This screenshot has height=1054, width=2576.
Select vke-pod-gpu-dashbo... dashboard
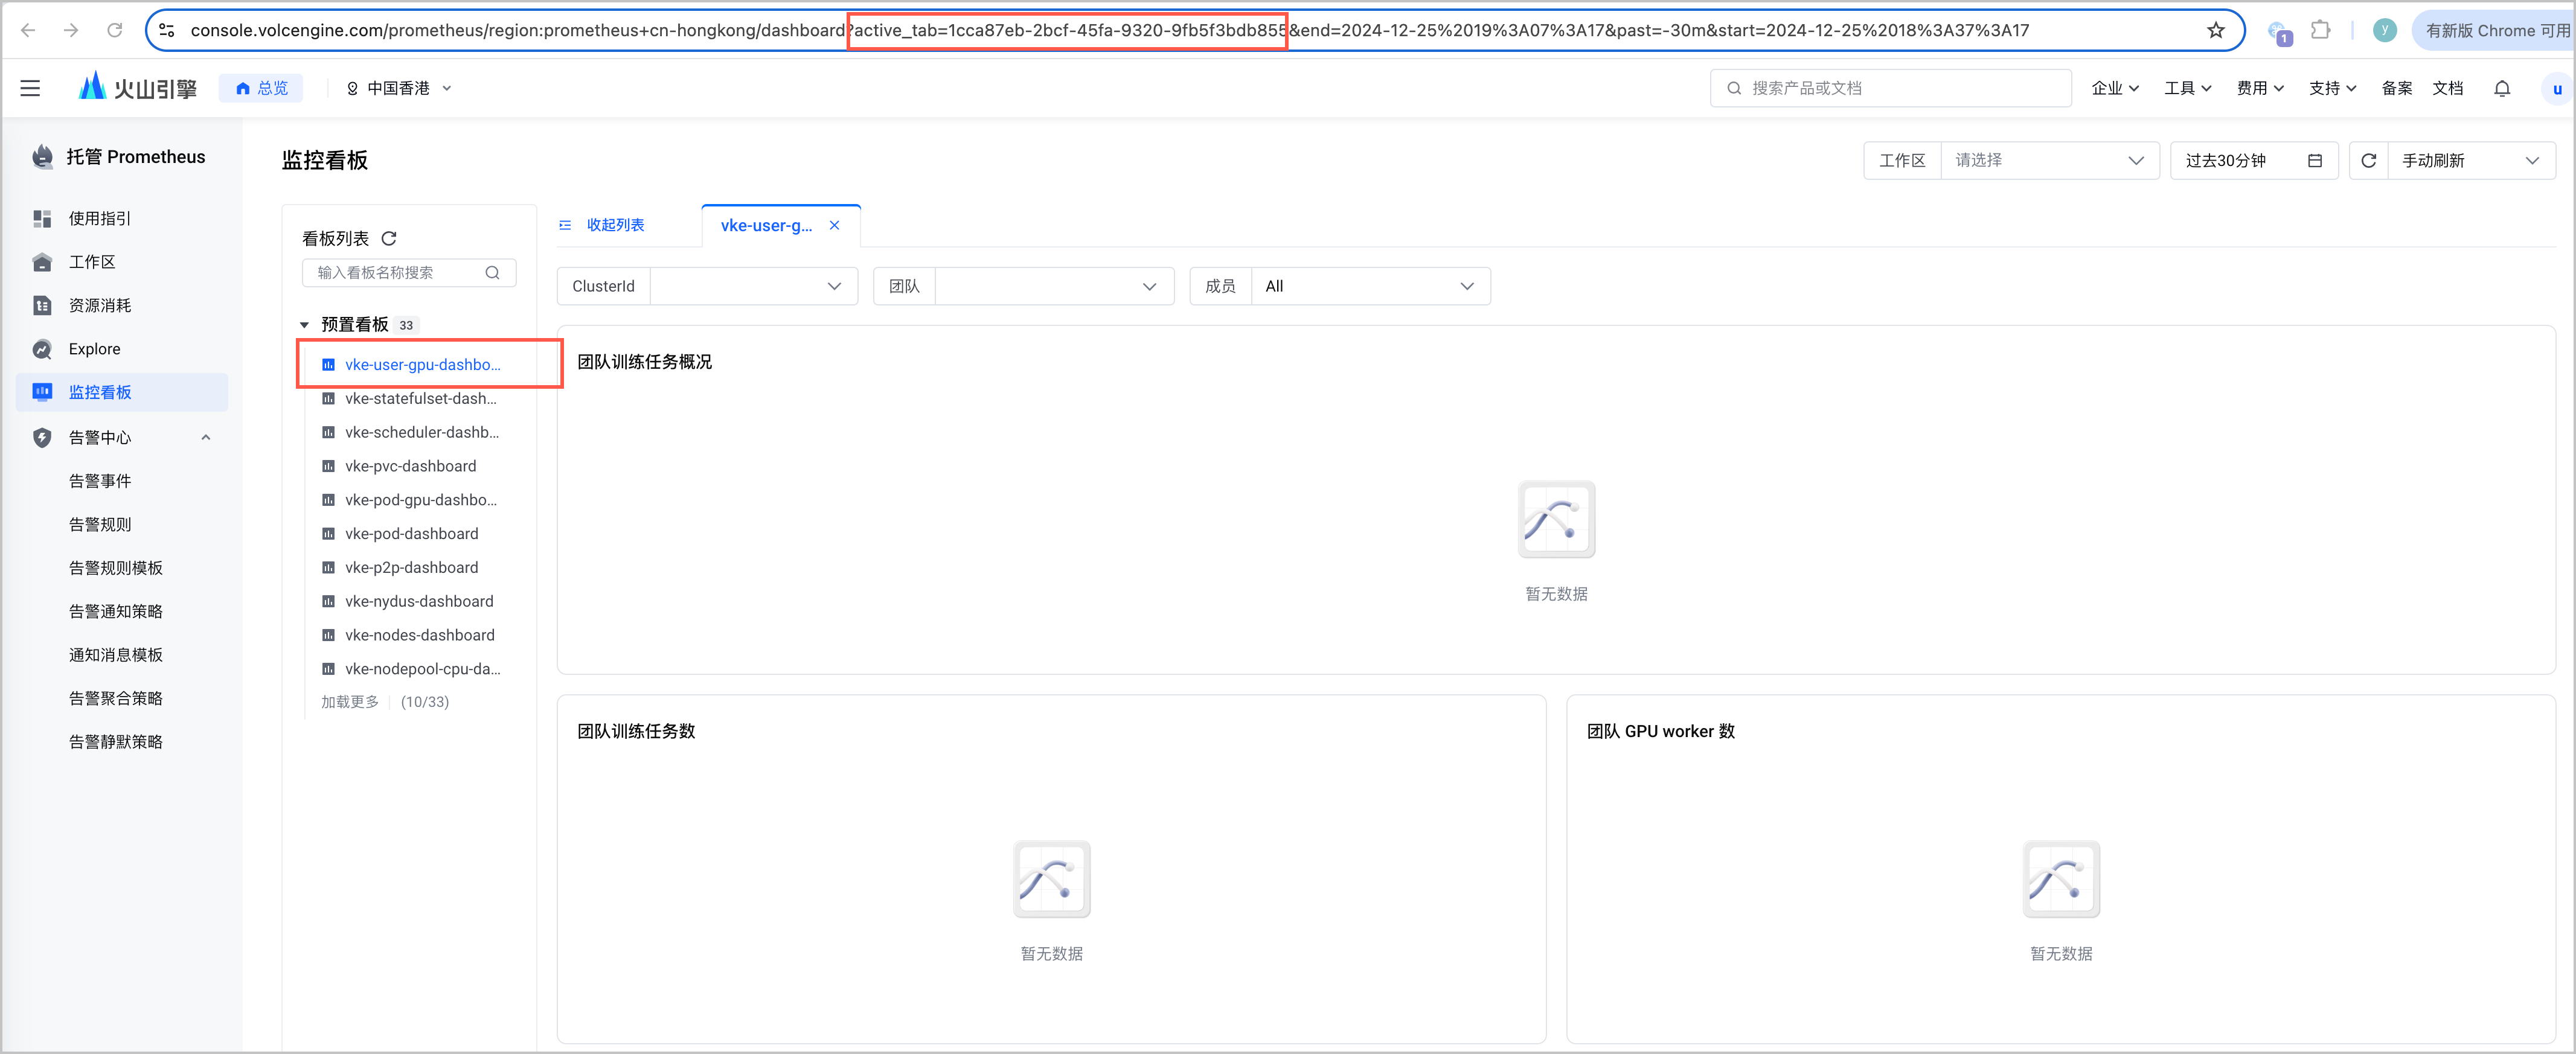[420, 500]
